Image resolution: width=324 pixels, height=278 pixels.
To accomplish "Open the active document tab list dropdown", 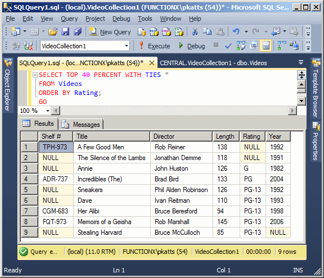I will point(301,62).
